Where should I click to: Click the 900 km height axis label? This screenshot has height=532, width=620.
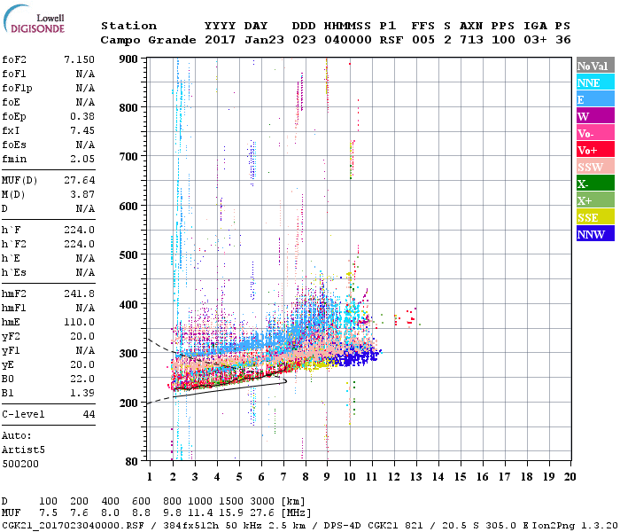coord(128,59)
